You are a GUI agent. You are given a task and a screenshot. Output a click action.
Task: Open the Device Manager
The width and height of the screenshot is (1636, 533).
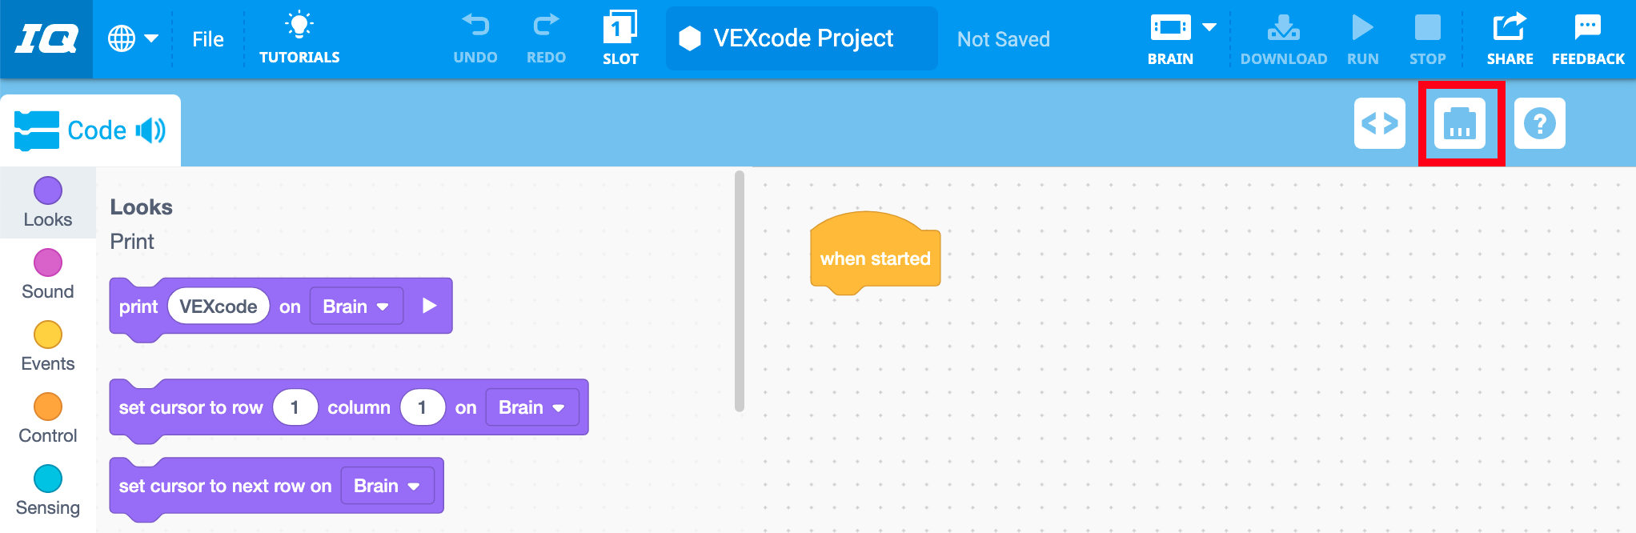tap(1460, 124)
